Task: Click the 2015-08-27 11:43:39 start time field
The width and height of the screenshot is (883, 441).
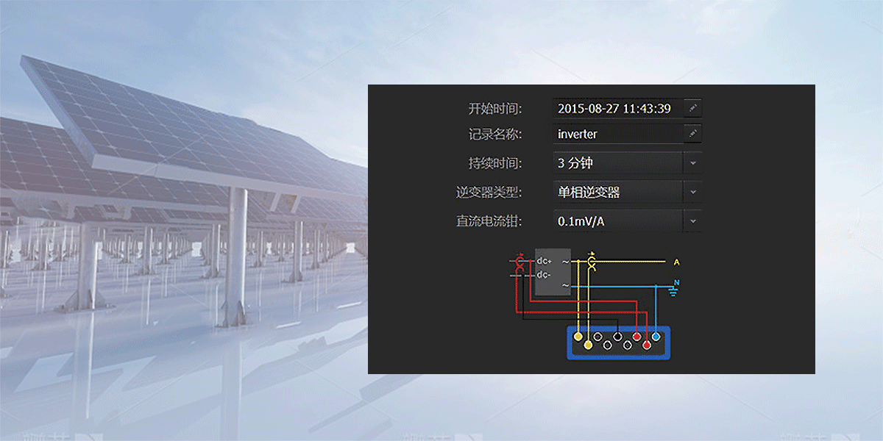Action: coord(617,109)
